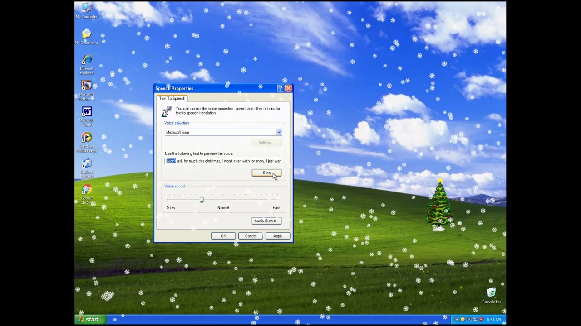Open the Recycle Bin

click(x=491, y=295)
